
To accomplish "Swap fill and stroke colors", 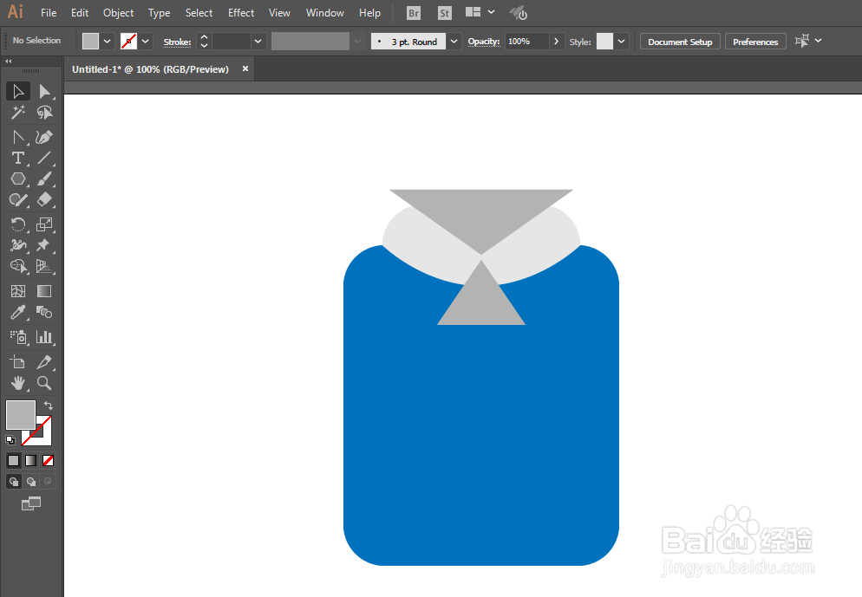I will click(49, 406).
